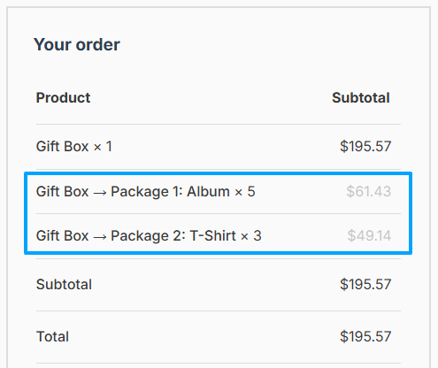Click the arrow in Package 2 row
438x368 pixels.
pos(100,237)
